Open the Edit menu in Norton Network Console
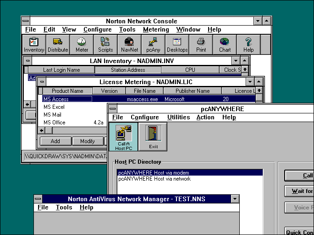314x235 pixels. click(x=49, y=30)
